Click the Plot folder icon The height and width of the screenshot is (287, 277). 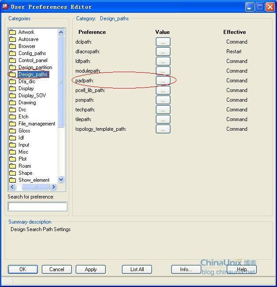point(12,159)
